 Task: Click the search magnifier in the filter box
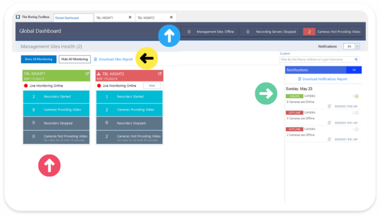pos(356,60)
